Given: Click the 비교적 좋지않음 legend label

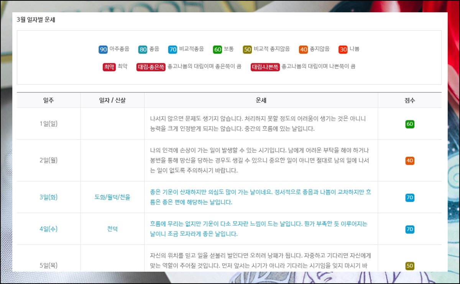Looking at the screenshot, I should click(x=272, y=49).
